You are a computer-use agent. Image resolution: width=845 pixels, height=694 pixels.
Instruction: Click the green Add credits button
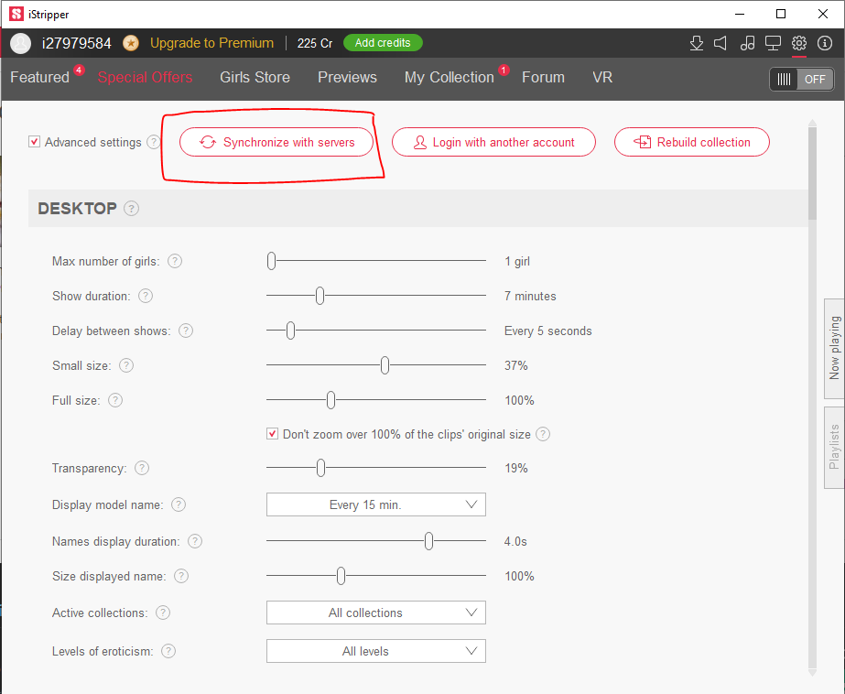pos(383,43)
